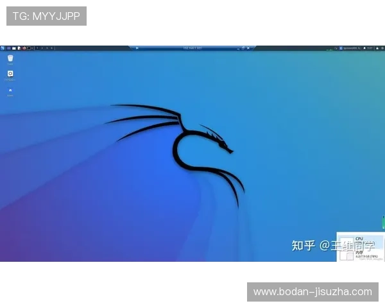
Task: Open the terminal emulator from panel
Action: [29, 48]
